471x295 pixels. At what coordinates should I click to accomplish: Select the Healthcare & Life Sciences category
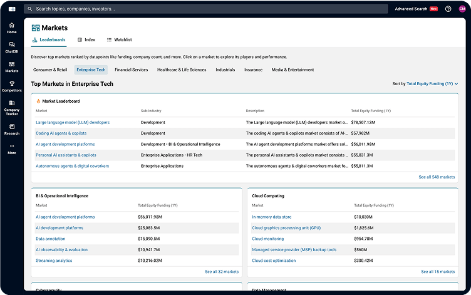(x=181, y=70)
